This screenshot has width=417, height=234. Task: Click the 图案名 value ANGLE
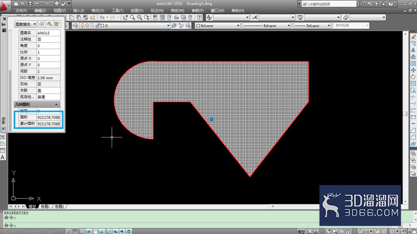click(48, 33)
